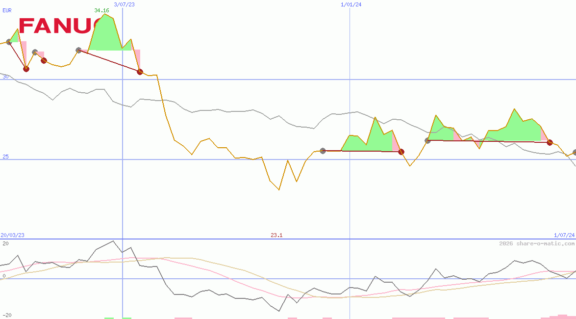Select the red marker ending the mid-chart trendline
Image resolution: width=576 pixels, height=319 pixels.
[401, 152]
